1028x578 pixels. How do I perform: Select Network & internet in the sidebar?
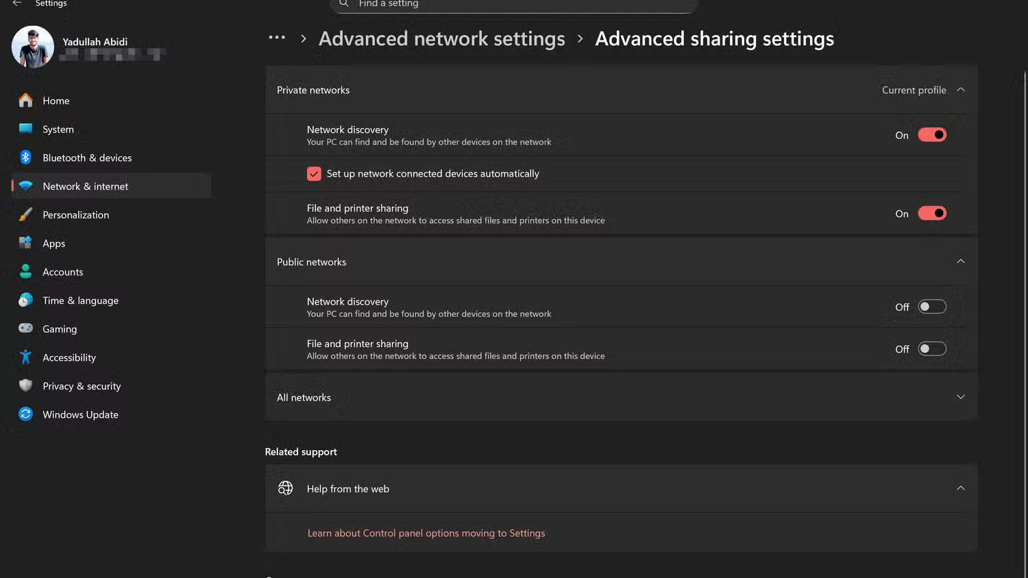coord(85,186)
